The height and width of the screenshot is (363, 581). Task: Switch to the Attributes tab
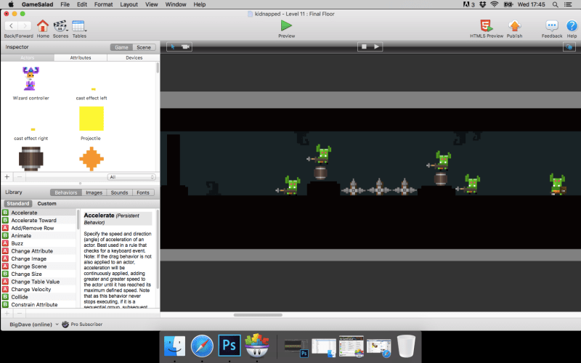pyautogui.click(x=80, y=57)
